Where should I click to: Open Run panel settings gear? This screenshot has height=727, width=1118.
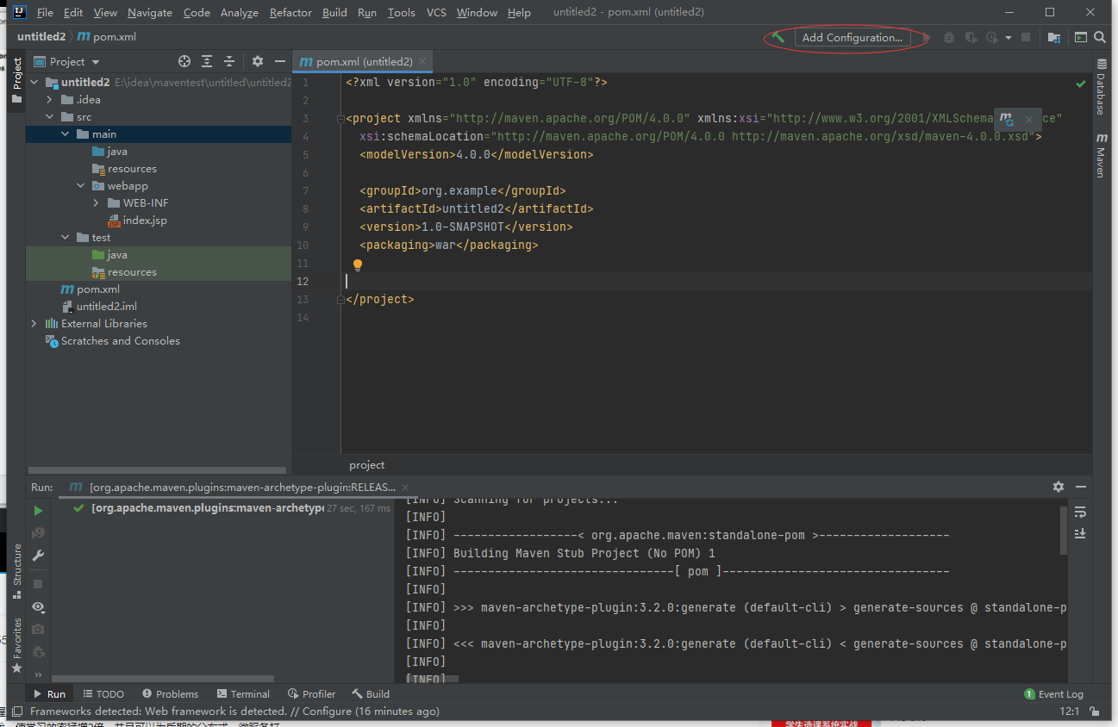coord(1059,487)
